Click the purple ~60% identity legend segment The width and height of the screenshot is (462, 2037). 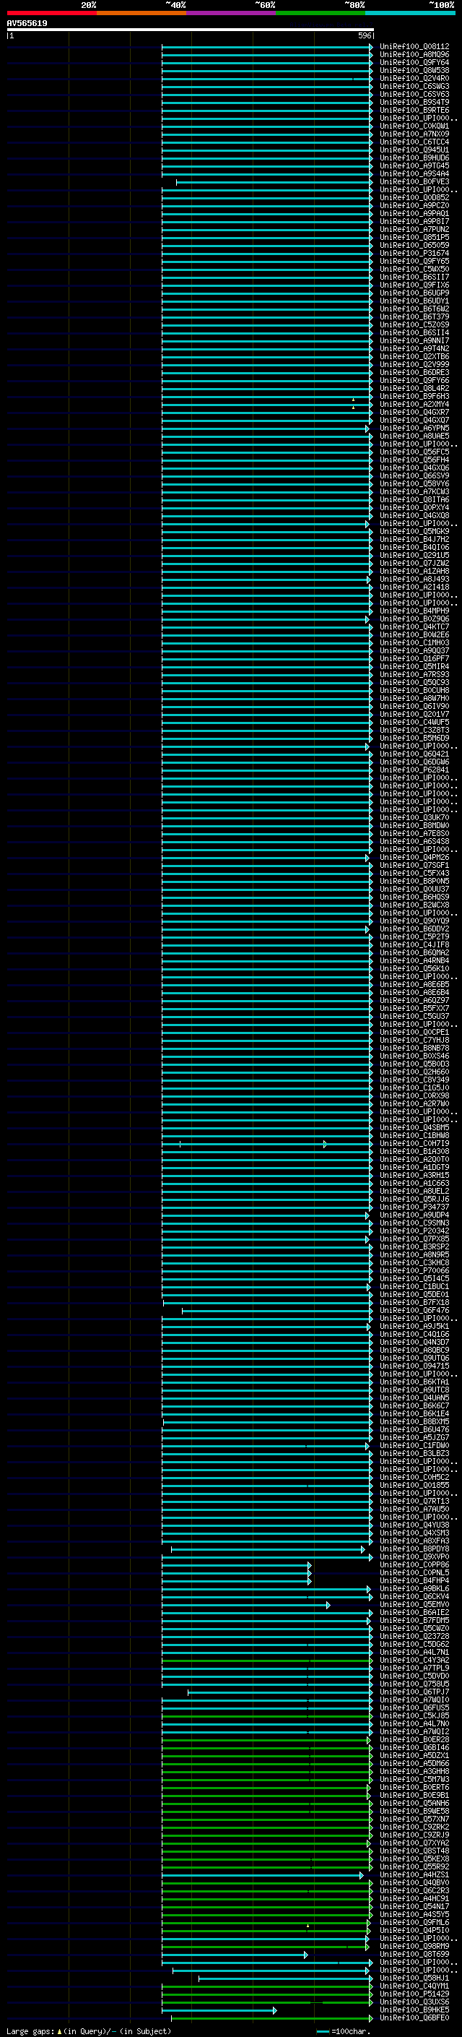coord(230,13)
